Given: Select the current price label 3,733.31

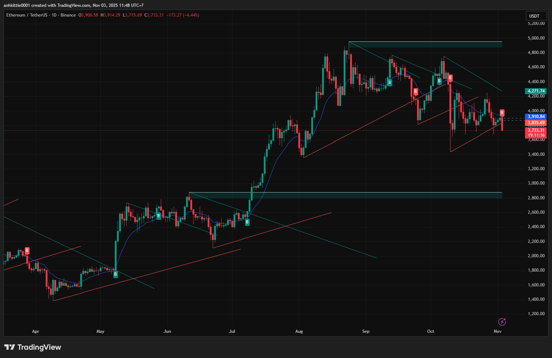Looking at the screenshot, I should click(x=536, y=130).
